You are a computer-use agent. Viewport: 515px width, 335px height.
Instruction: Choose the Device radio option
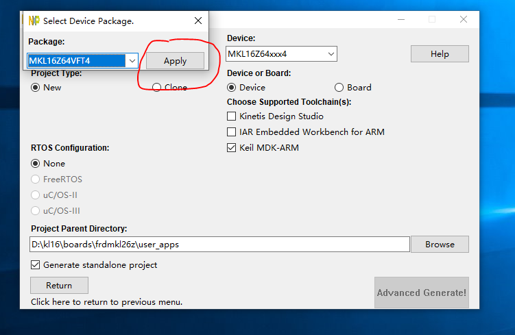pos(232,88)
